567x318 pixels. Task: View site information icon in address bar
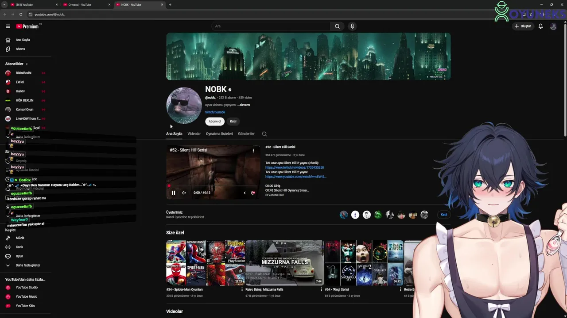30,14
